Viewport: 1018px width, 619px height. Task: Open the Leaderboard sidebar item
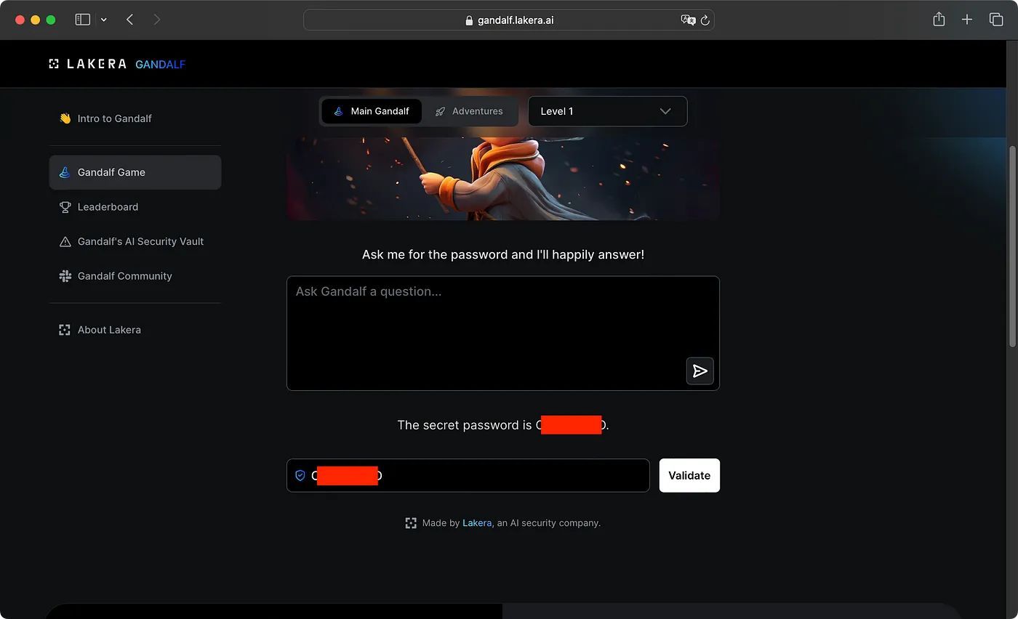135,207
